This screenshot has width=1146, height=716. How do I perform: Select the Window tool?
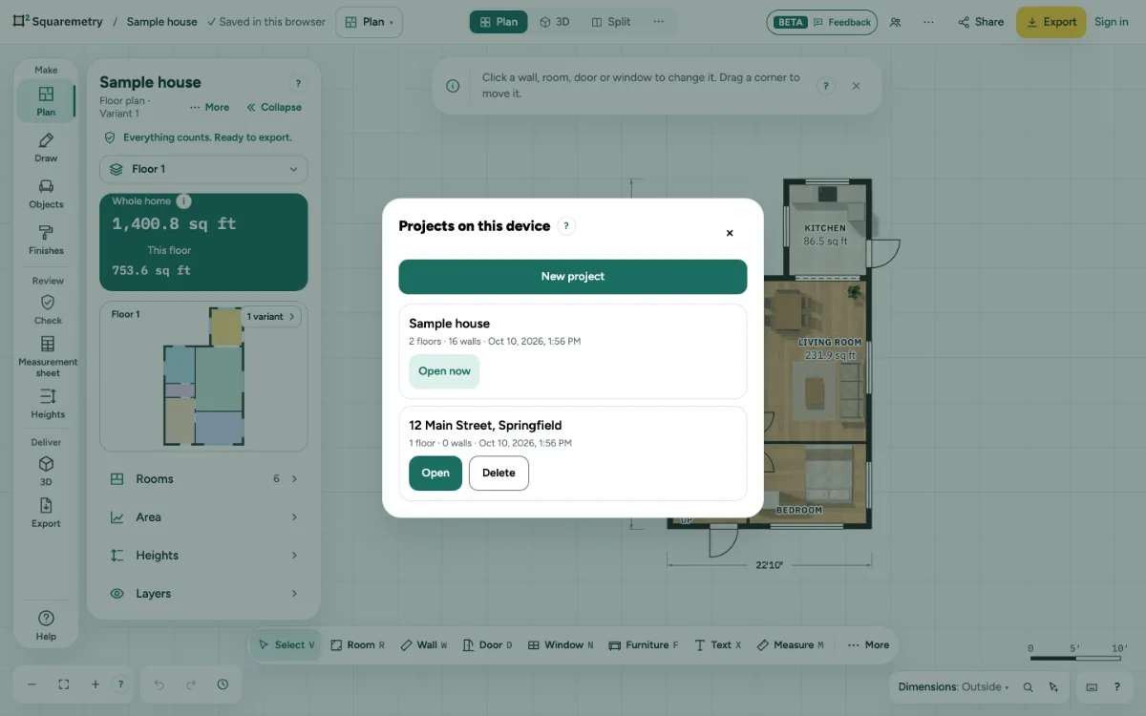coord(561,645)
